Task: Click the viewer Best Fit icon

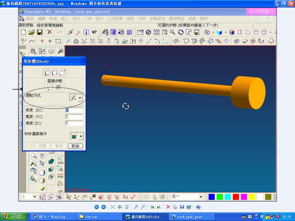Action: [113, 207]
